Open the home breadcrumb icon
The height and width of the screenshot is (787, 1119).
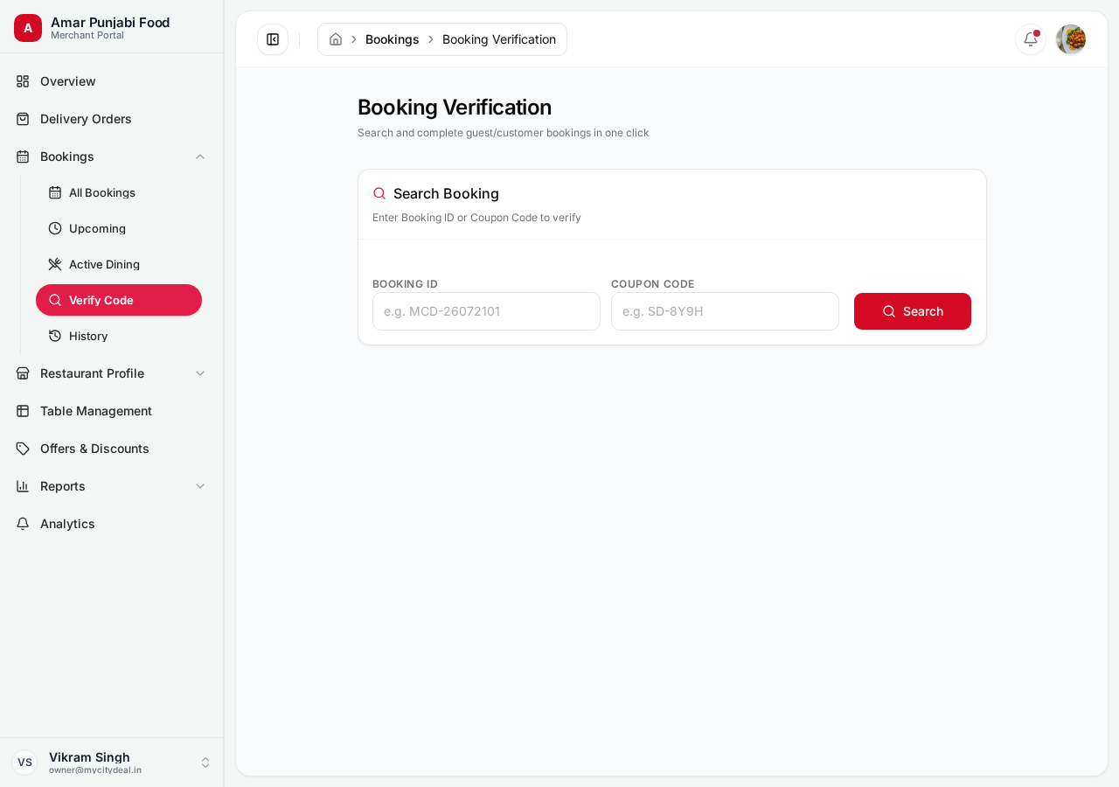[x=336, y=39]
